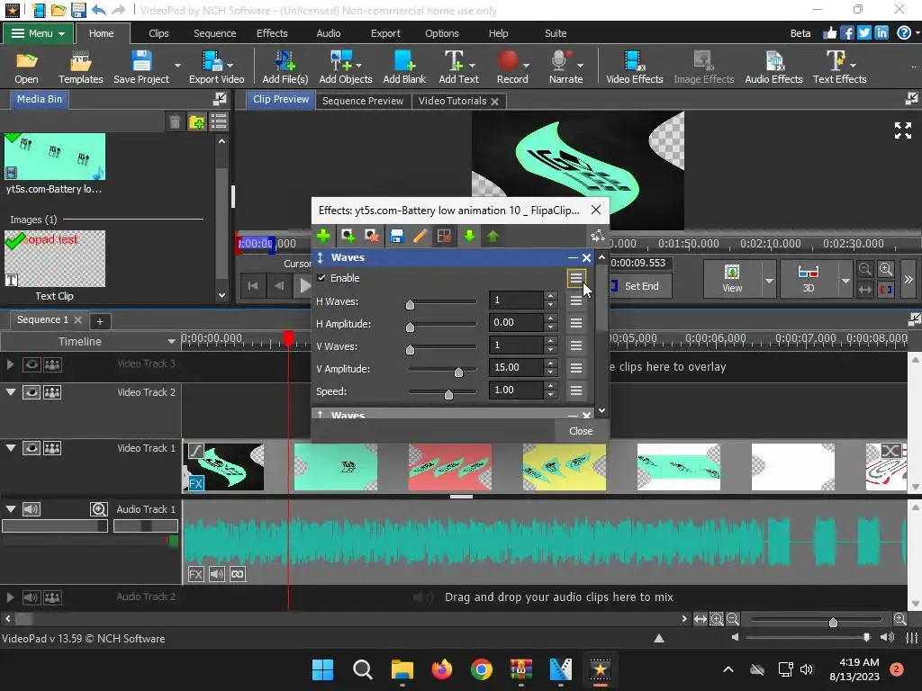Viewport: 922px width, 691px height.
Task: Click FX icon on first video clip
Action: coord(195,483)
